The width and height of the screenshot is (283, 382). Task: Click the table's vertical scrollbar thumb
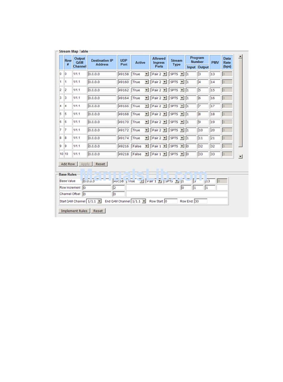point(240,103)
